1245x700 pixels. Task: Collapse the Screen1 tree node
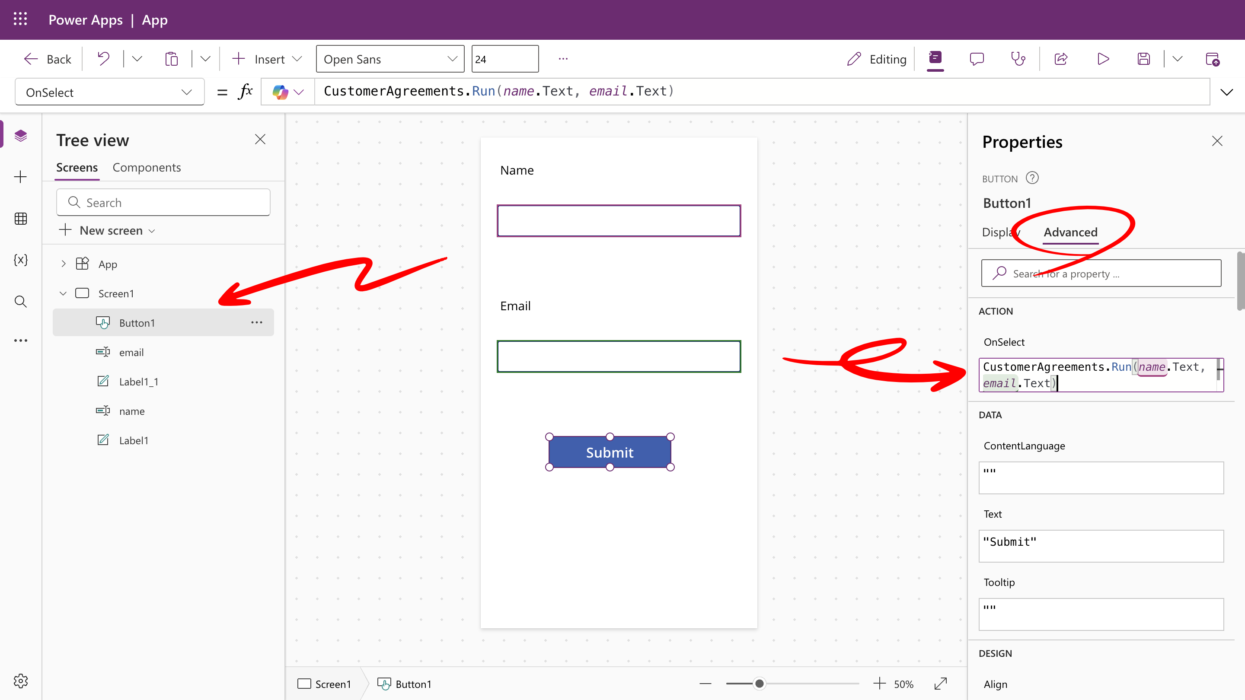63,293
